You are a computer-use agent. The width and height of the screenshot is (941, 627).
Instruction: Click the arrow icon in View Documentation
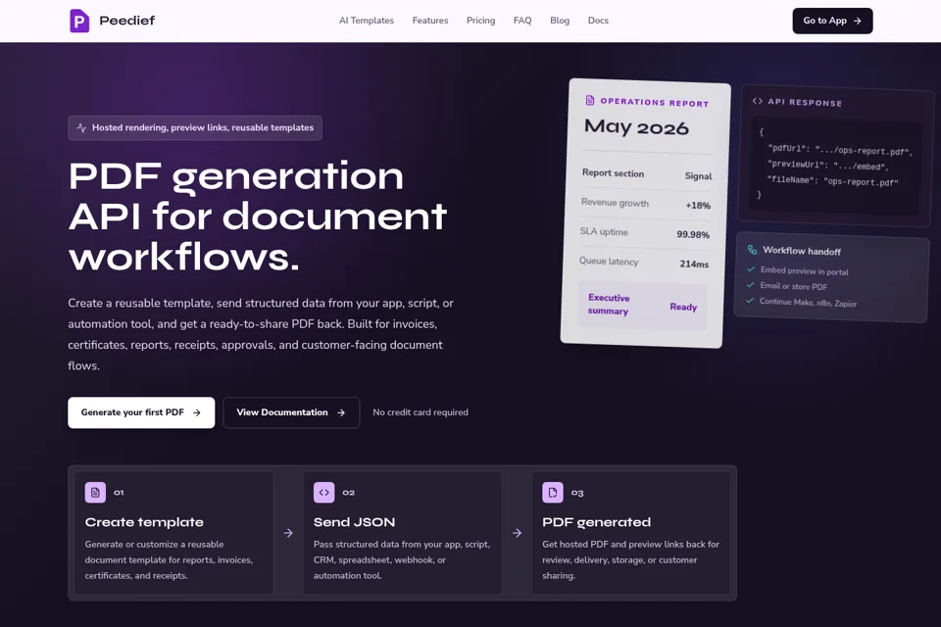coord(341,412)
